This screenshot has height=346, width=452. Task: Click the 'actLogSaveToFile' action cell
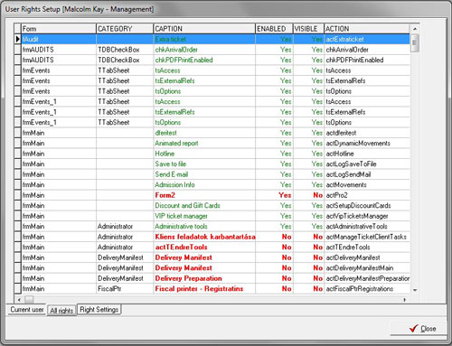(367, 164)
